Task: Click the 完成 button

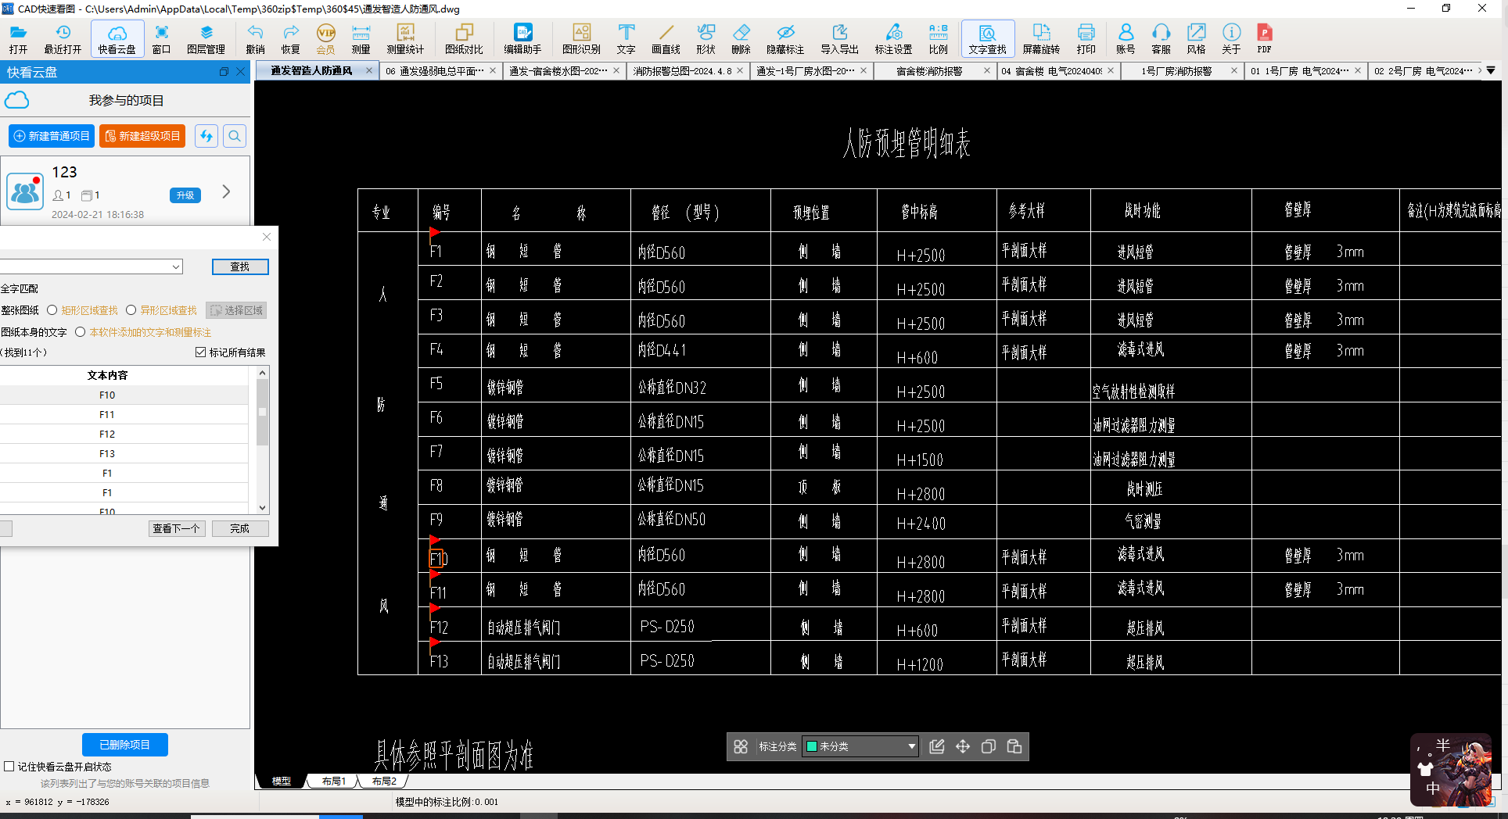Action: 240,528
